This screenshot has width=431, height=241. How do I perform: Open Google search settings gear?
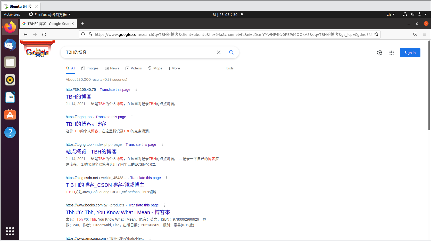pos(379,53)
